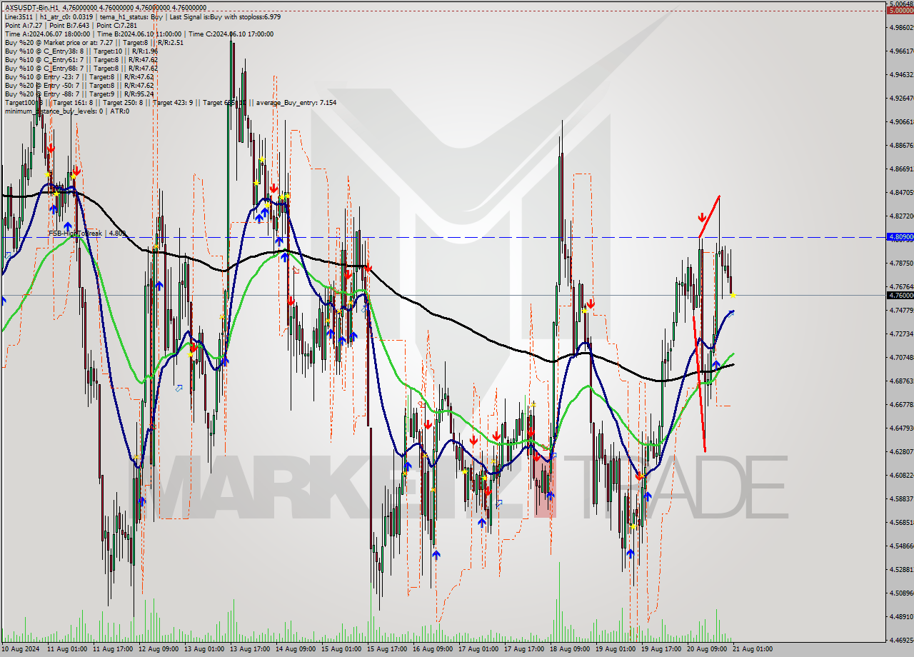Click the 4.90661 price axis label

click(x=900, y=121)
